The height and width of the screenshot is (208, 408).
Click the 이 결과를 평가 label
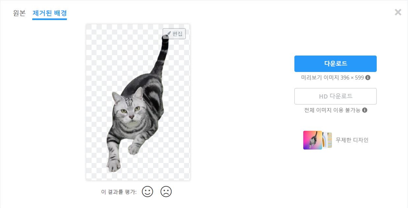pos(119,192)
